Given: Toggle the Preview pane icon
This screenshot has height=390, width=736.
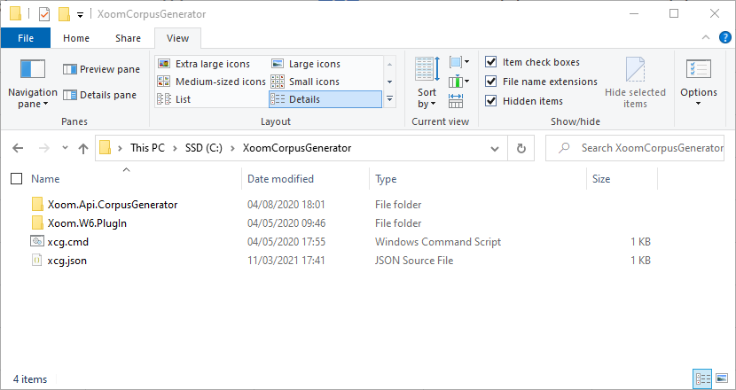Looking at the screenshot, I should [70, 69].
